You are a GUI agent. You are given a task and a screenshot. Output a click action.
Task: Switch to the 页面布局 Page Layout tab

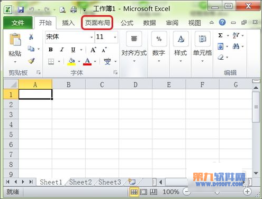[97, 23]
